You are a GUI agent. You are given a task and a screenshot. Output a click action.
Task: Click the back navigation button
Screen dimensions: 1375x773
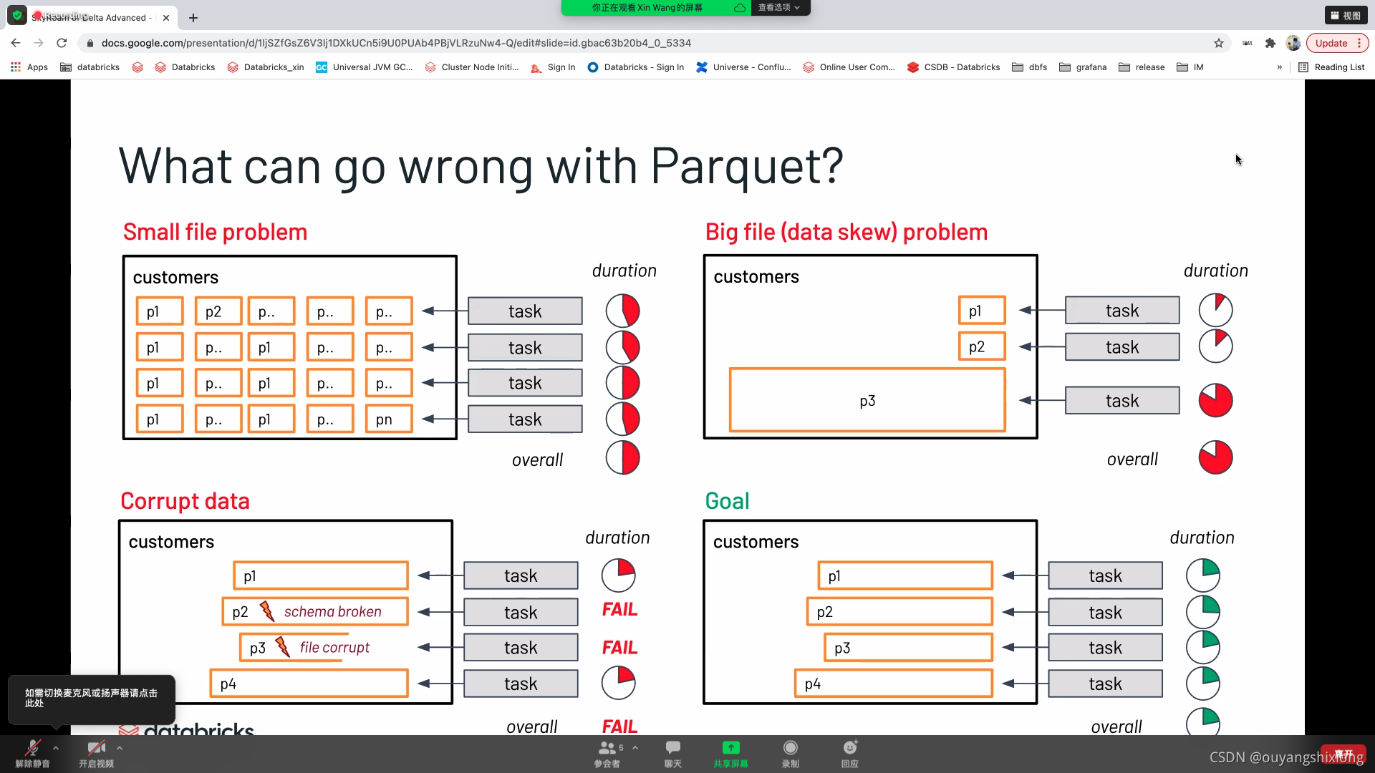click(x=16, y=42)
